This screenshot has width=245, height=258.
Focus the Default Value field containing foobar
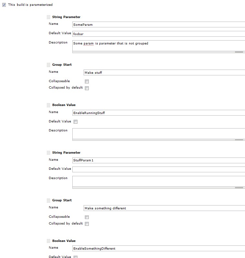pyautogui.click(x=158, y=34)
